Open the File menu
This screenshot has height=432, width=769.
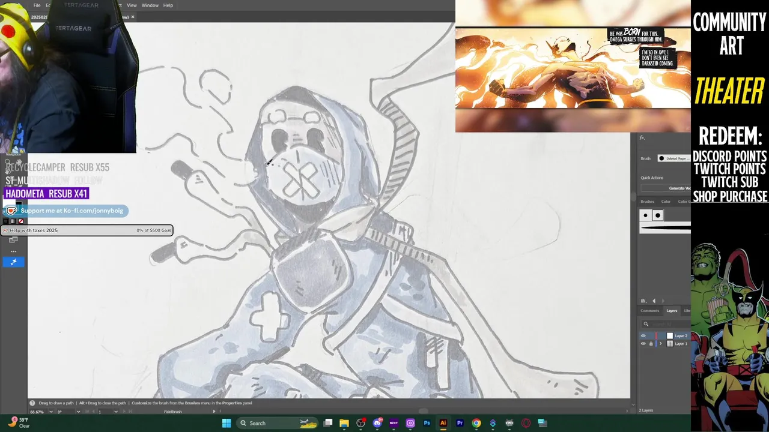tap(37, 5)
